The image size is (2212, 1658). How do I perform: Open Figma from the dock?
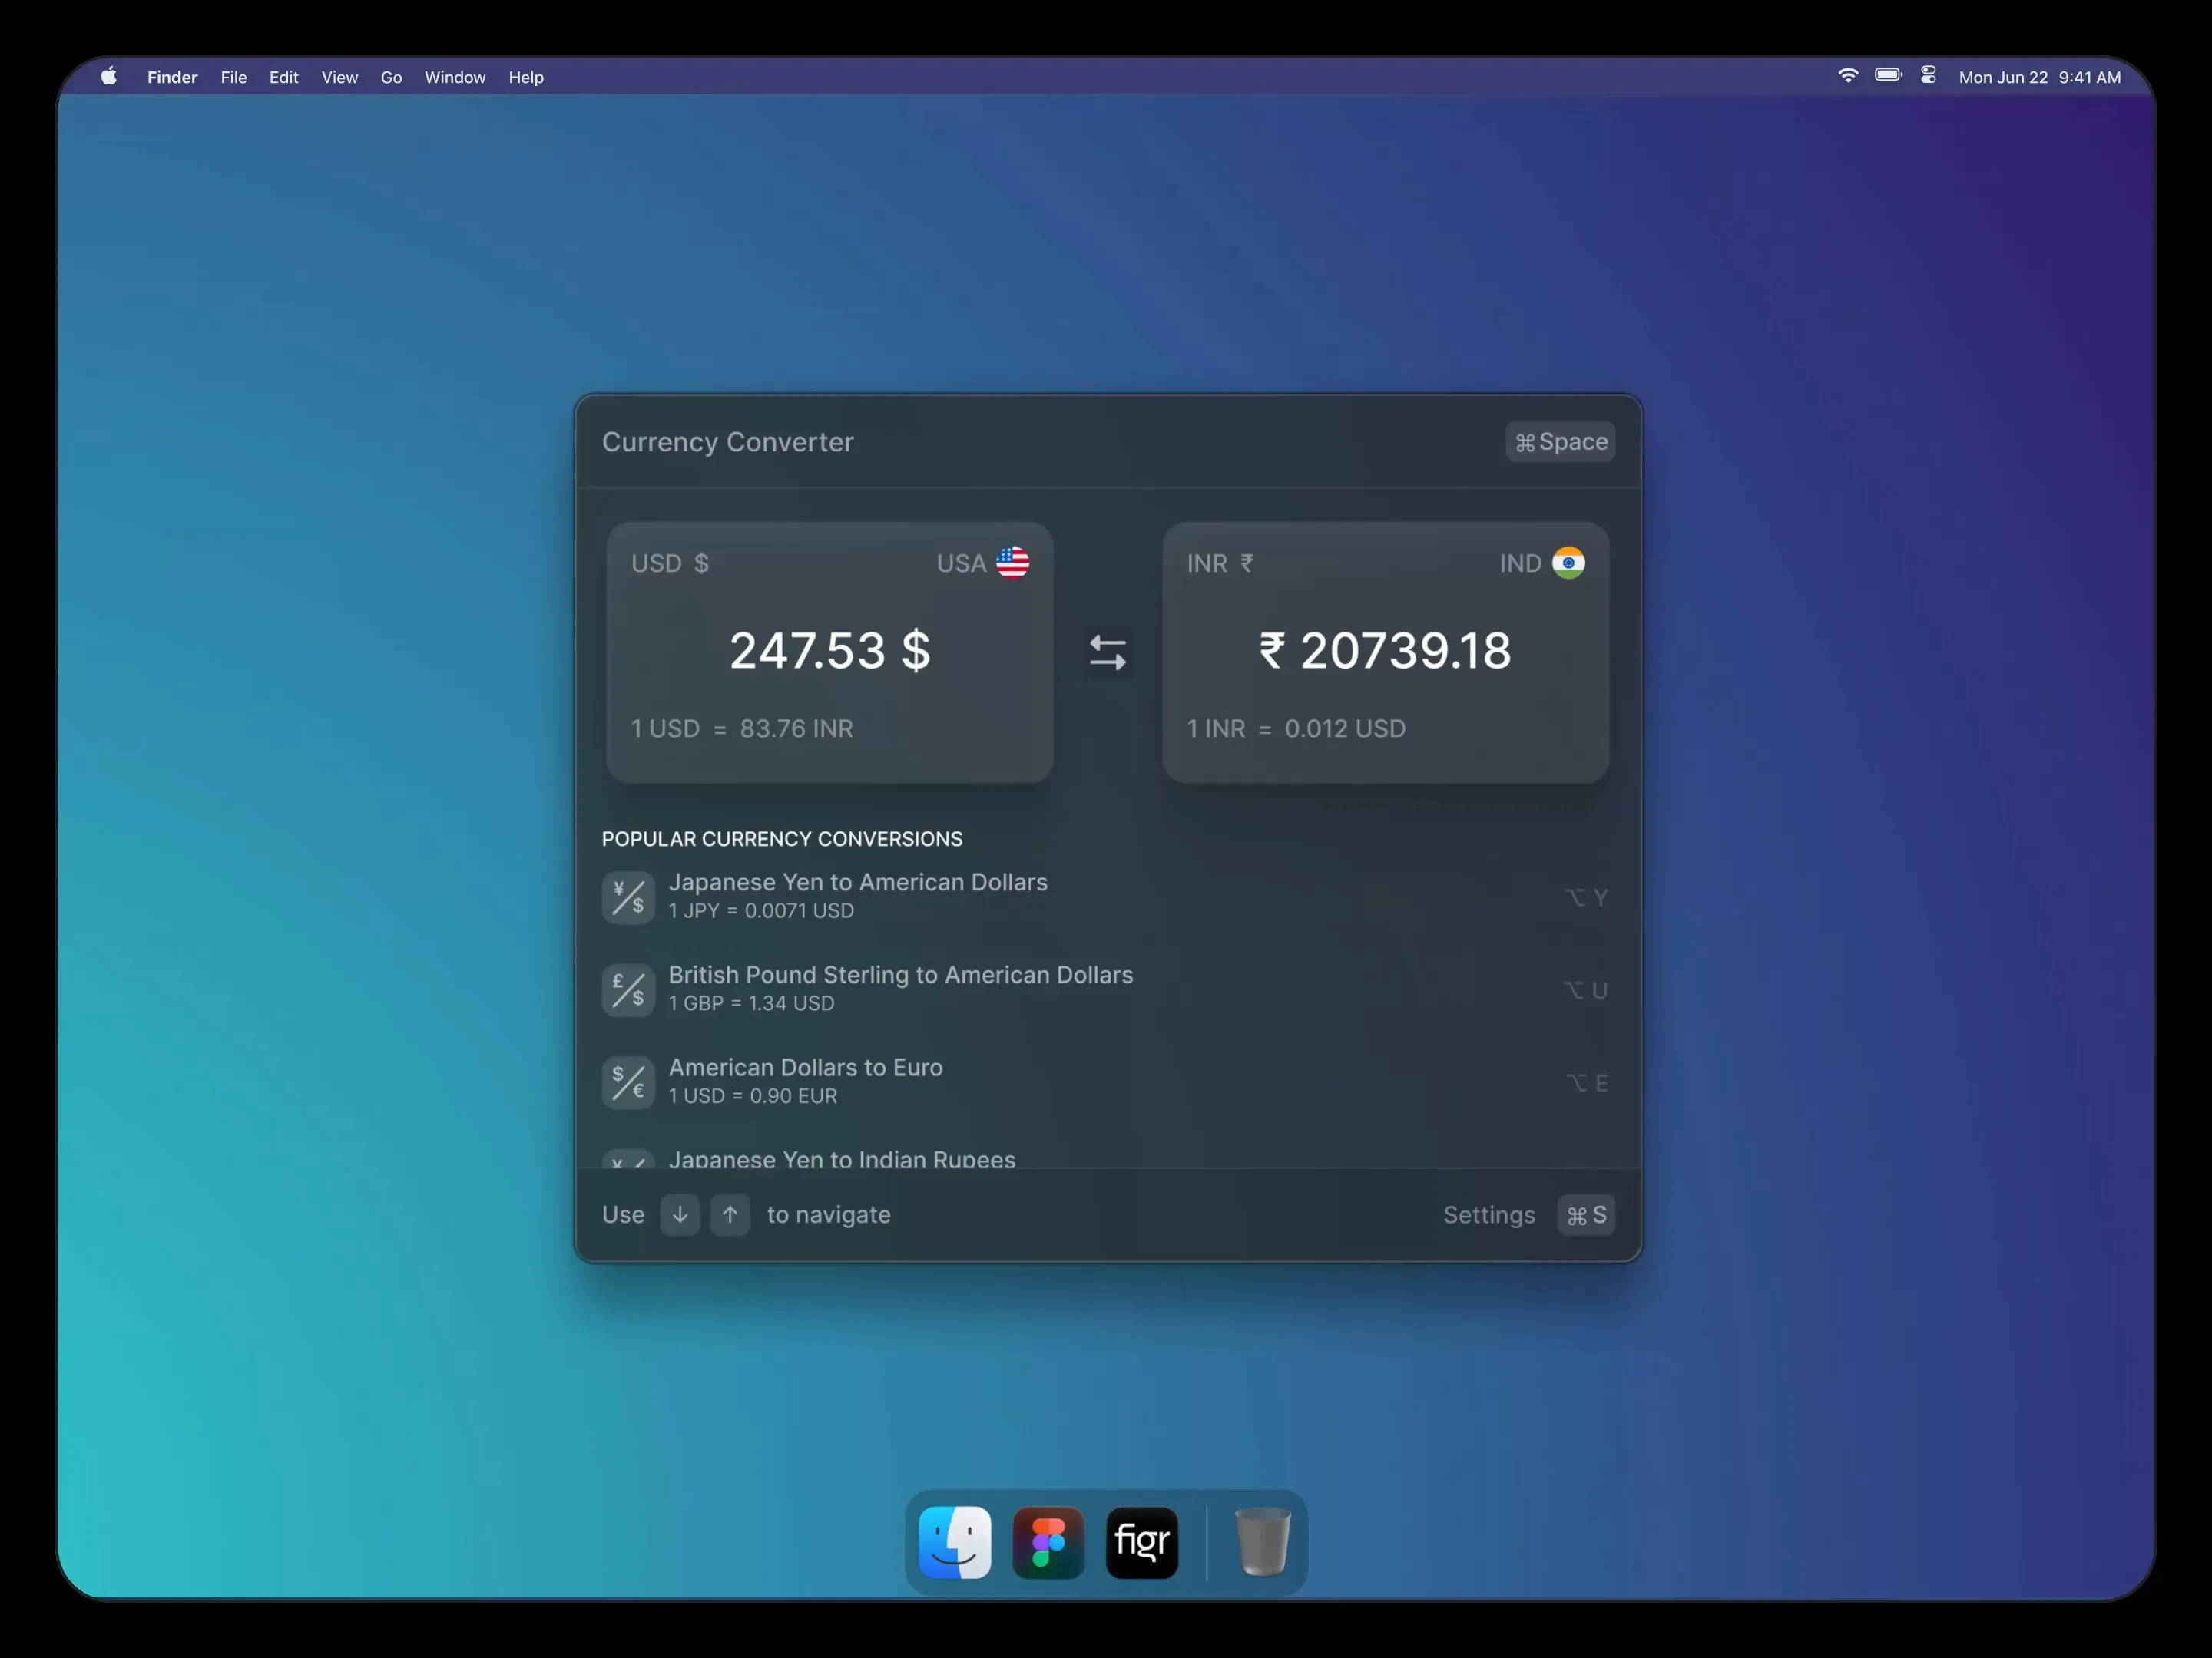coord(1048,1542)
